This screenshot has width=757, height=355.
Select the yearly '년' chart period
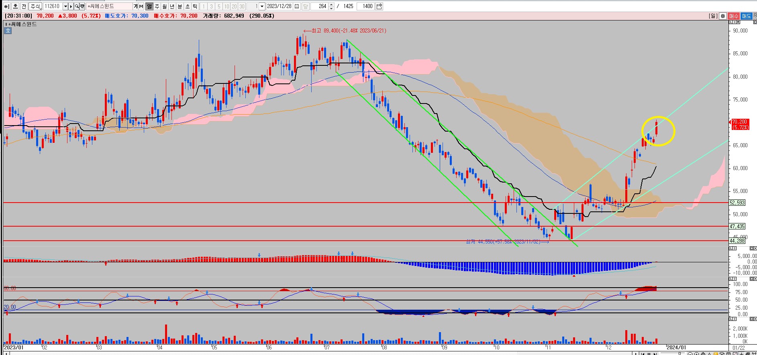pyautogui.click(x=172, y=6)
